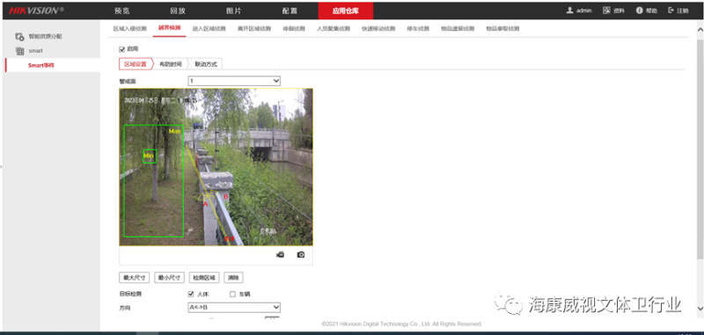Viewport: 704px width, 335px height.
Task: Click the 帮助 help info icon
Action: coord(640,11)
